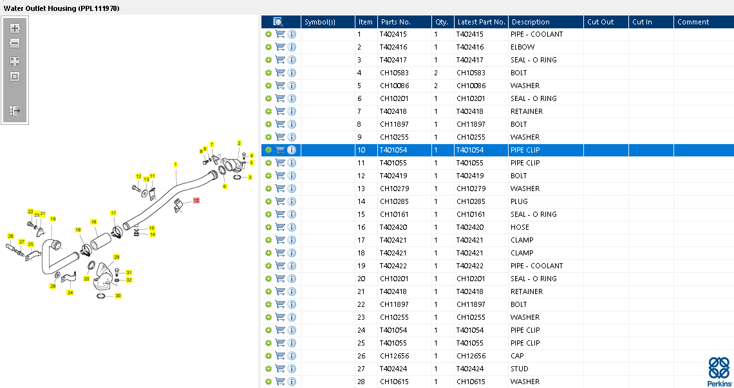
Task: Click the list export arrow icon
Action: (x=15, y=111)
